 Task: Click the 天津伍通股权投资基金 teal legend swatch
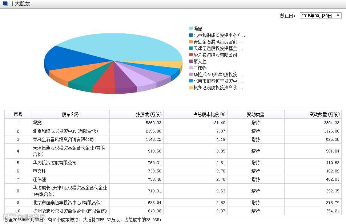191,48
